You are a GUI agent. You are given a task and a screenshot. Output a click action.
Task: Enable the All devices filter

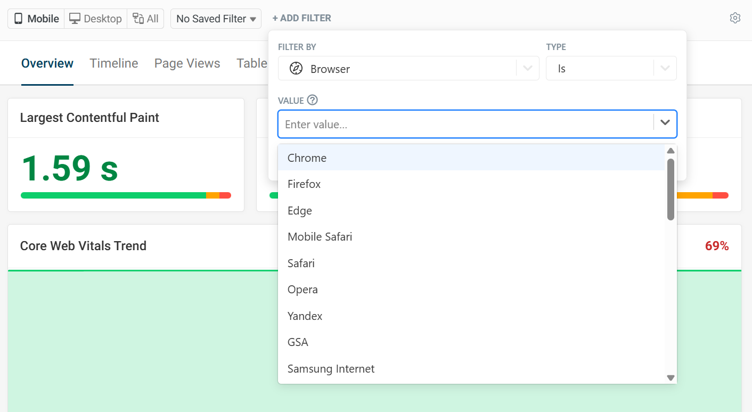pyautogui.click(x=145, y=18)
